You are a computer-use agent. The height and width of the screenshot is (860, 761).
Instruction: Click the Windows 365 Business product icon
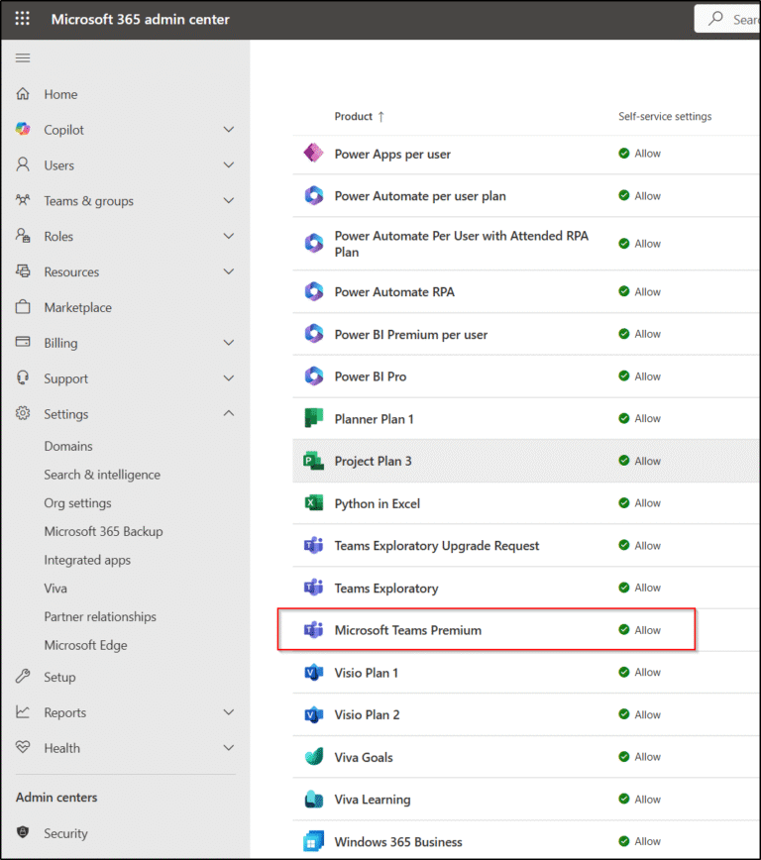[x=313, y=840]
